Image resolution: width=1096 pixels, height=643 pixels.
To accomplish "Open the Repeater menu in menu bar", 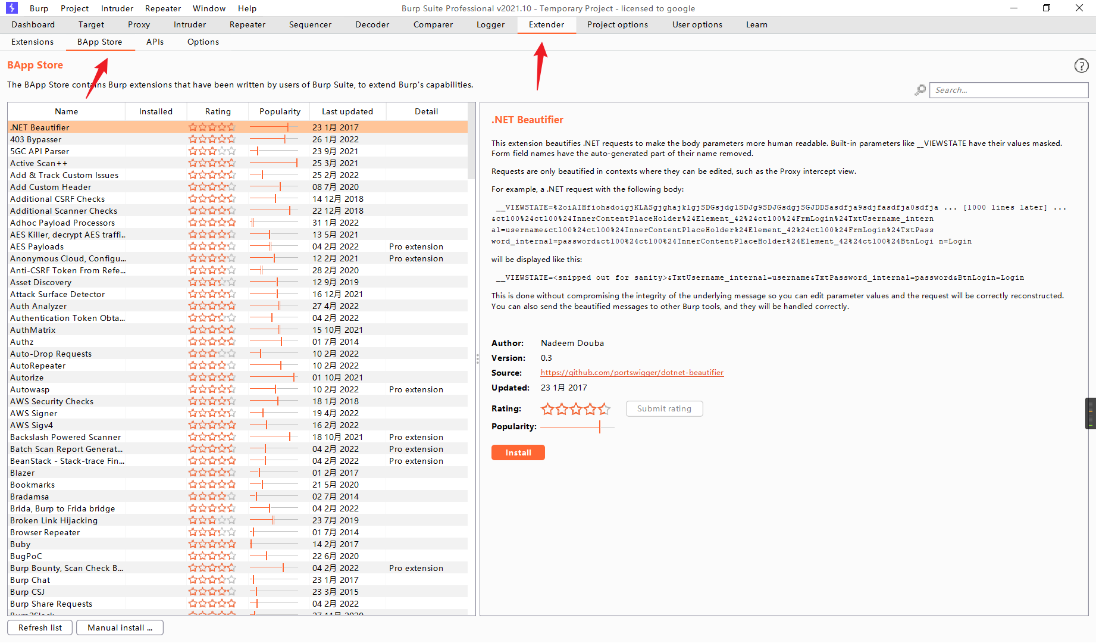I will (163, 8).
